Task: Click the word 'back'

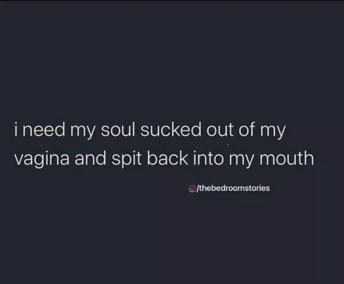Action: [x=168, y=158]
